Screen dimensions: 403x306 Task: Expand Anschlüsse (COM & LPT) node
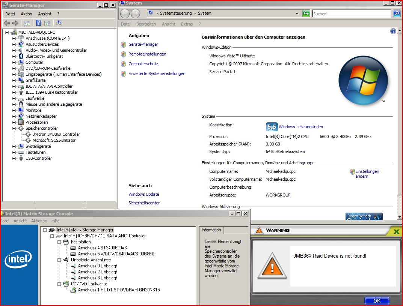click(14, 38)
